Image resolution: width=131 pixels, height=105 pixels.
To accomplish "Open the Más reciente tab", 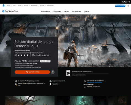I will (45, 12).
